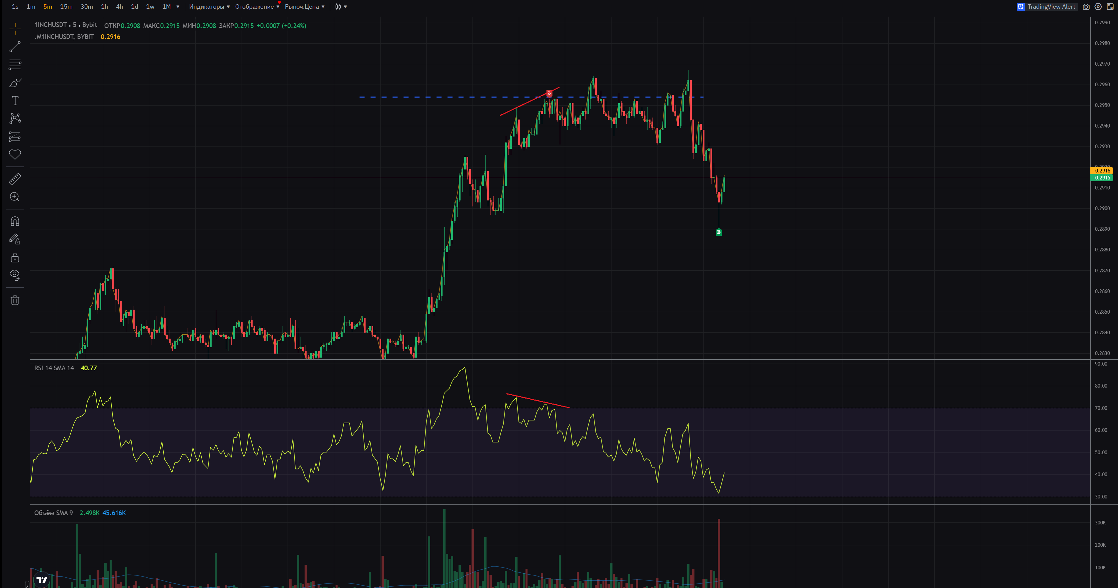This screenshot has width=1118, height=588.
Task: Choose the ruler measure tool
Action: 15,179
